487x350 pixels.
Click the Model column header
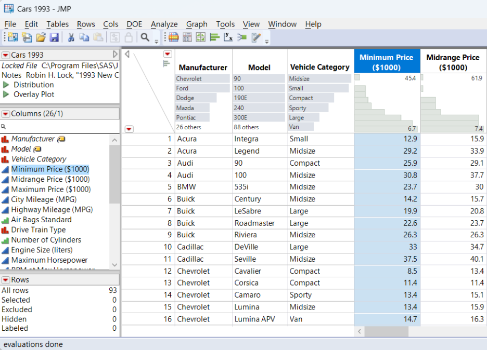click(x=259, y=68)
